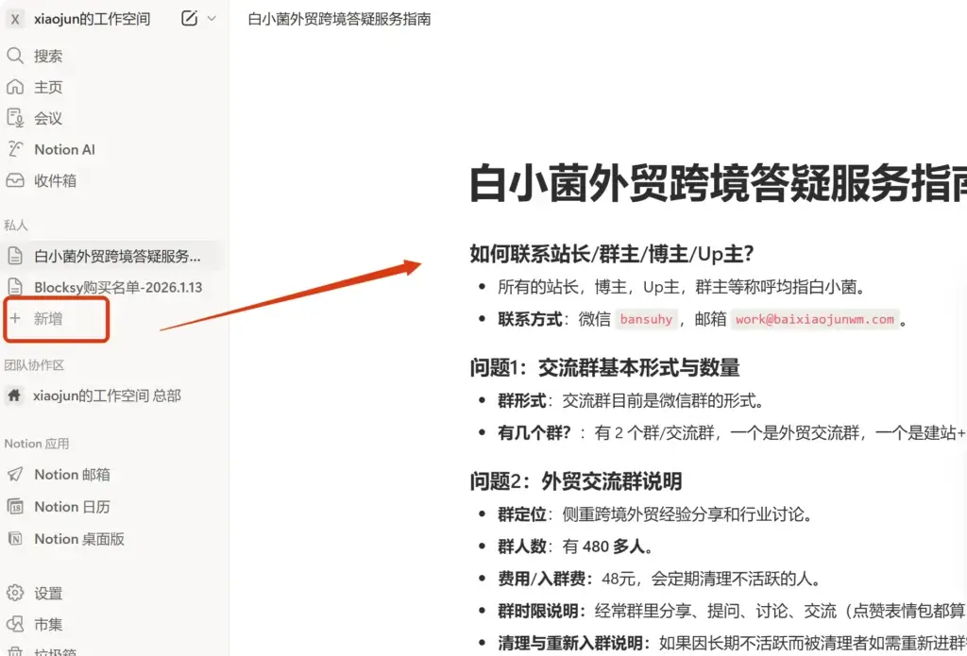Screen dimensions: 967x656
Task: Open Notion 桌面版 link
Action: point(78,539)
